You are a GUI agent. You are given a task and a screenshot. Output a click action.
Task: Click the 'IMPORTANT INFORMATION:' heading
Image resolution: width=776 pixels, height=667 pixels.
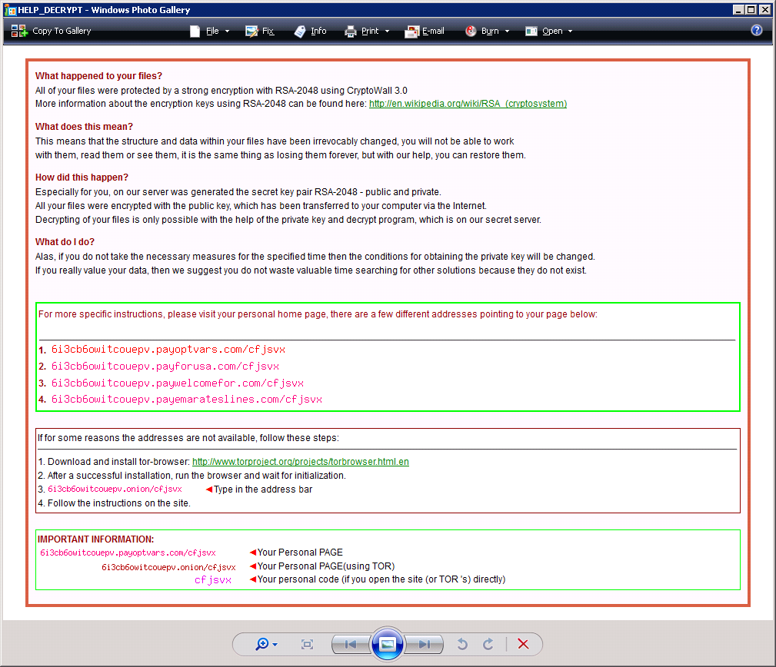point(95,539)
